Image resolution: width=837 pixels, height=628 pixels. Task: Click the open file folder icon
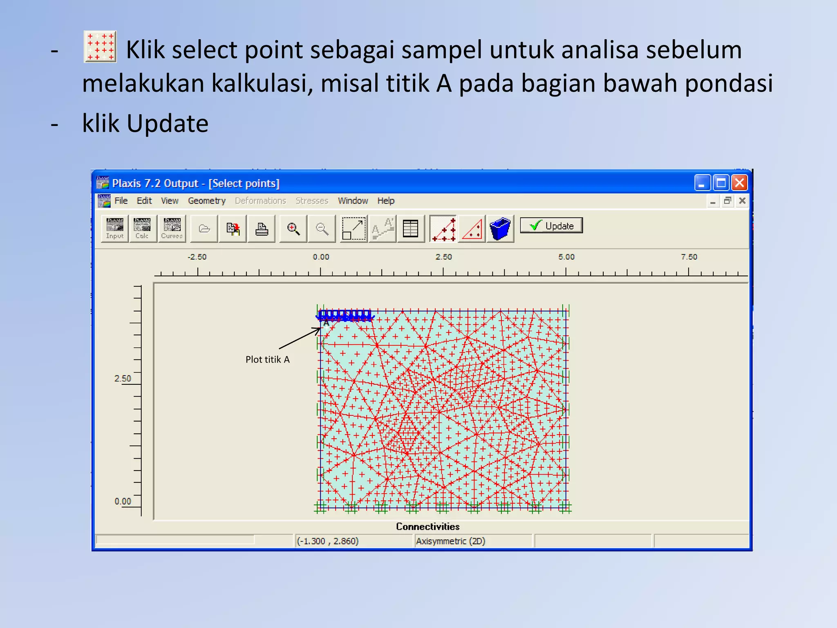(x=204, y=229)
